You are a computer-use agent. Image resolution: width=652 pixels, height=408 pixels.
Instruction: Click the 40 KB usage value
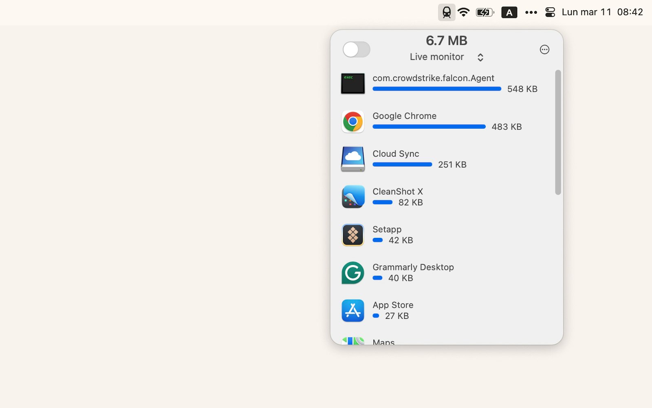tap(401, 279)
